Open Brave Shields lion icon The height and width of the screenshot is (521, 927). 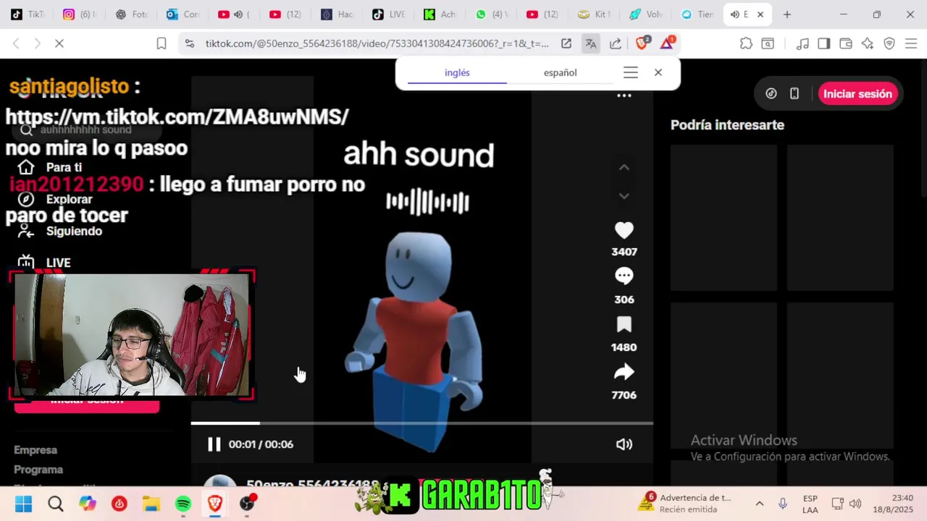point(642,43)
